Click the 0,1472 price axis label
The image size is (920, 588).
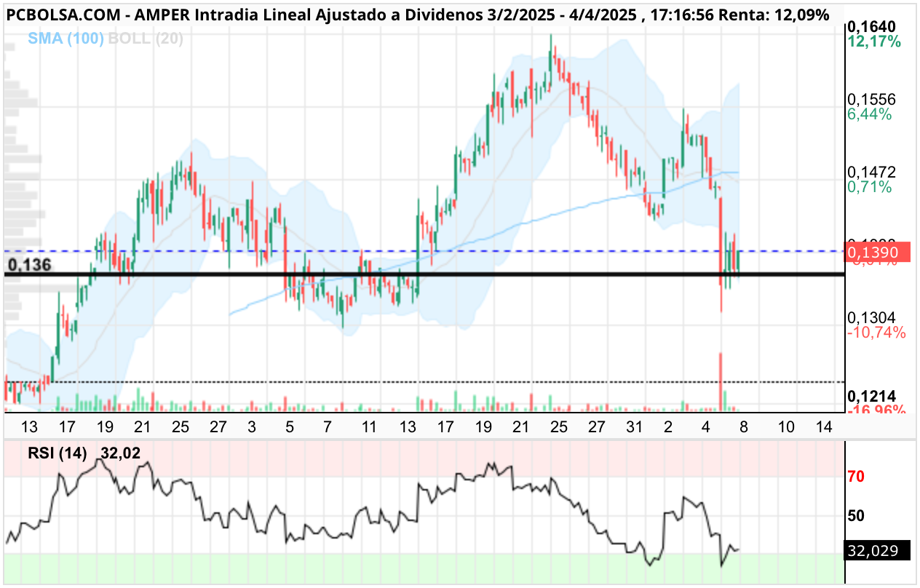click(871, 172)
